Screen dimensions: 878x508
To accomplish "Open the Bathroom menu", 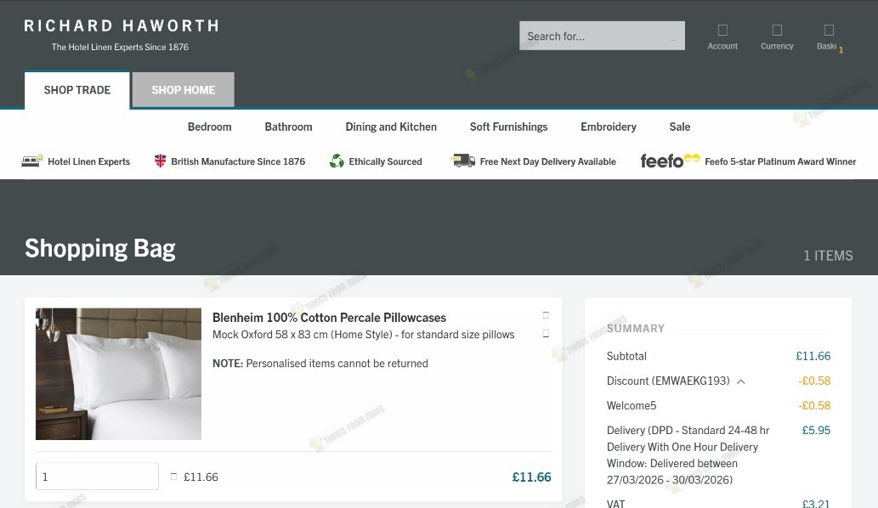I will 288,127.
